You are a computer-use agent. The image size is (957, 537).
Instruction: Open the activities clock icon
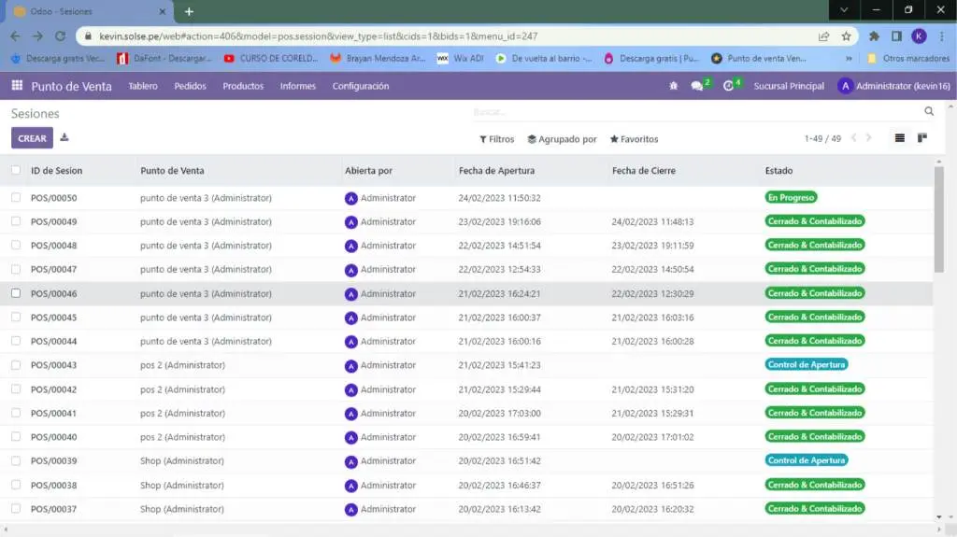click(729, 86)
